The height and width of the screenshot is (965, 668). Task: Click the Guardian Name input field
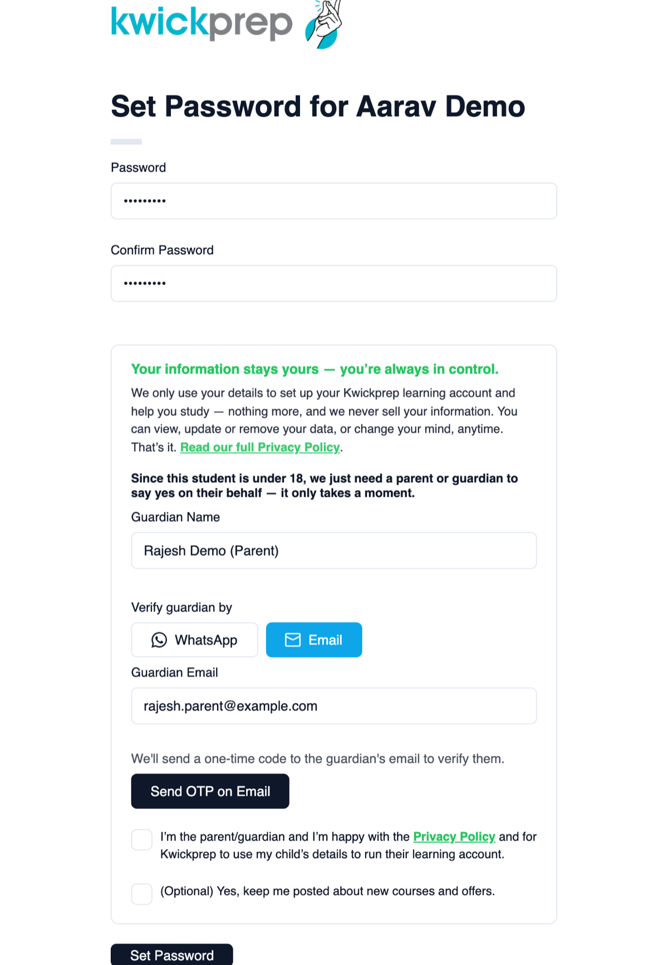[x=334, y=551]
